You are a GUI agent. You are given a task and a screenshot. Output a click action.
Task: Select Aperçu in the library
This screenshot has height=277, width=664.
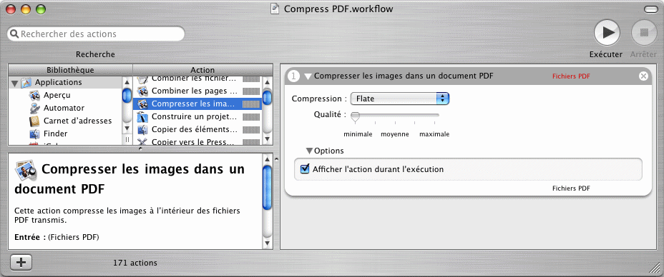(57, 95)
